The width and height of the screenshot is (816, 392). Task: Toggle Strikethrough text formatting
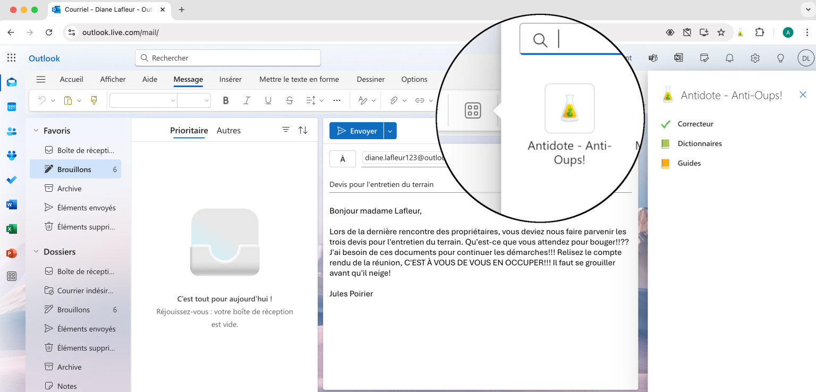(x=289, y=100)
